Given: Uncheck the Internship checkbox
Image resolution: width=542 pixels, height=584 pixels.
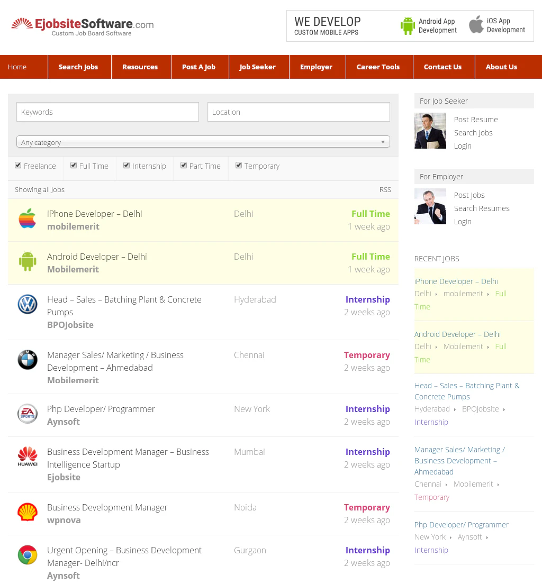Looking at the screenshot, I should tap(127, 166).
